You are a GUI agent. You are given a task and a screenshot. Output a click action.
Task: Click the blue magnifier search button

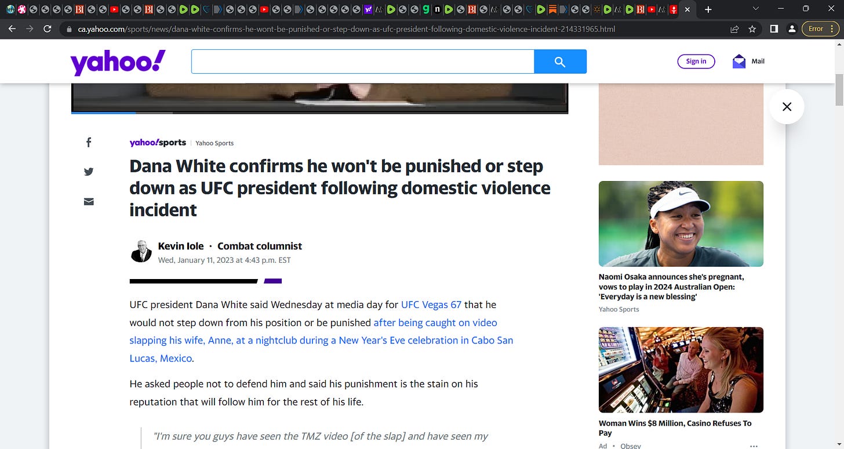click(x=560, y=61)
